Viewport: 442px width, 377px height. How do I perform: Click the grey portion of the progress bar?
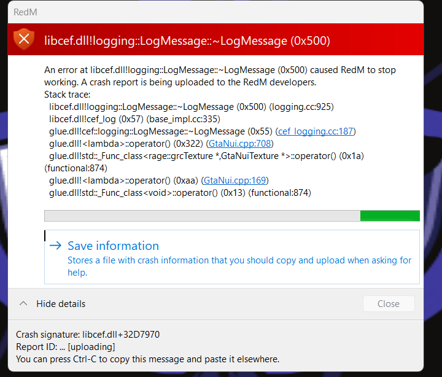click(x=201, y=216)
